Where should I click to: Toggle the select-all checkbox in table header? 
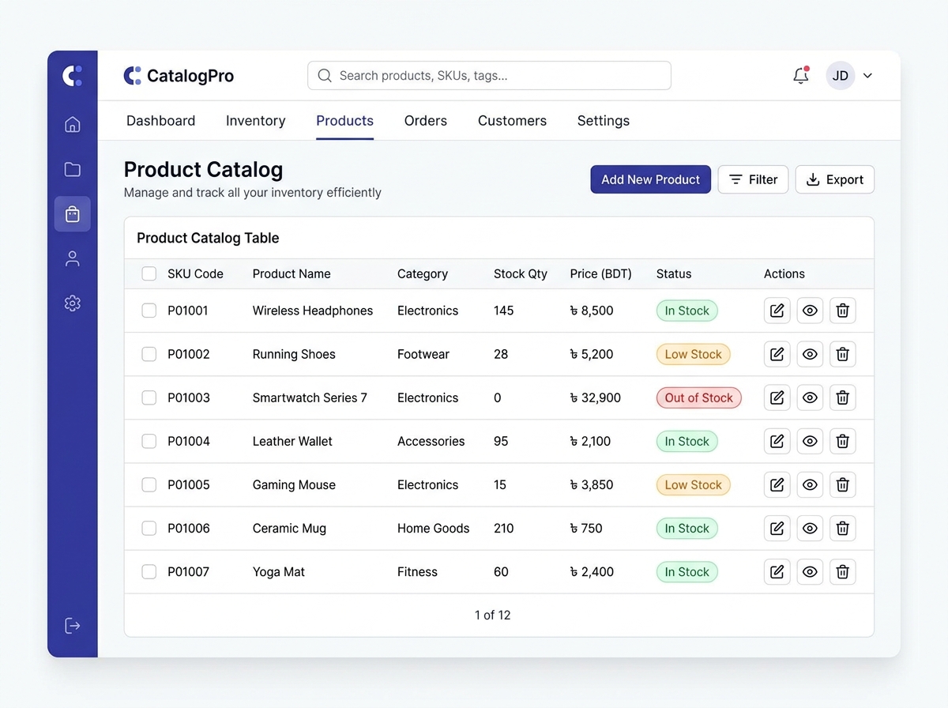[149, 273]
